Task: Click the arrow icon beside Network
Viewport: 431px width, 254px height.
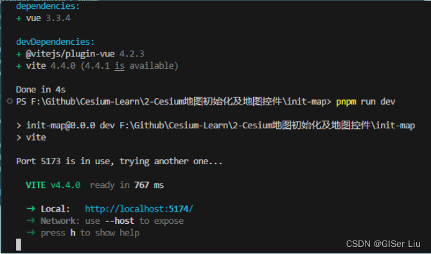Action: click(x=31, y=221)
